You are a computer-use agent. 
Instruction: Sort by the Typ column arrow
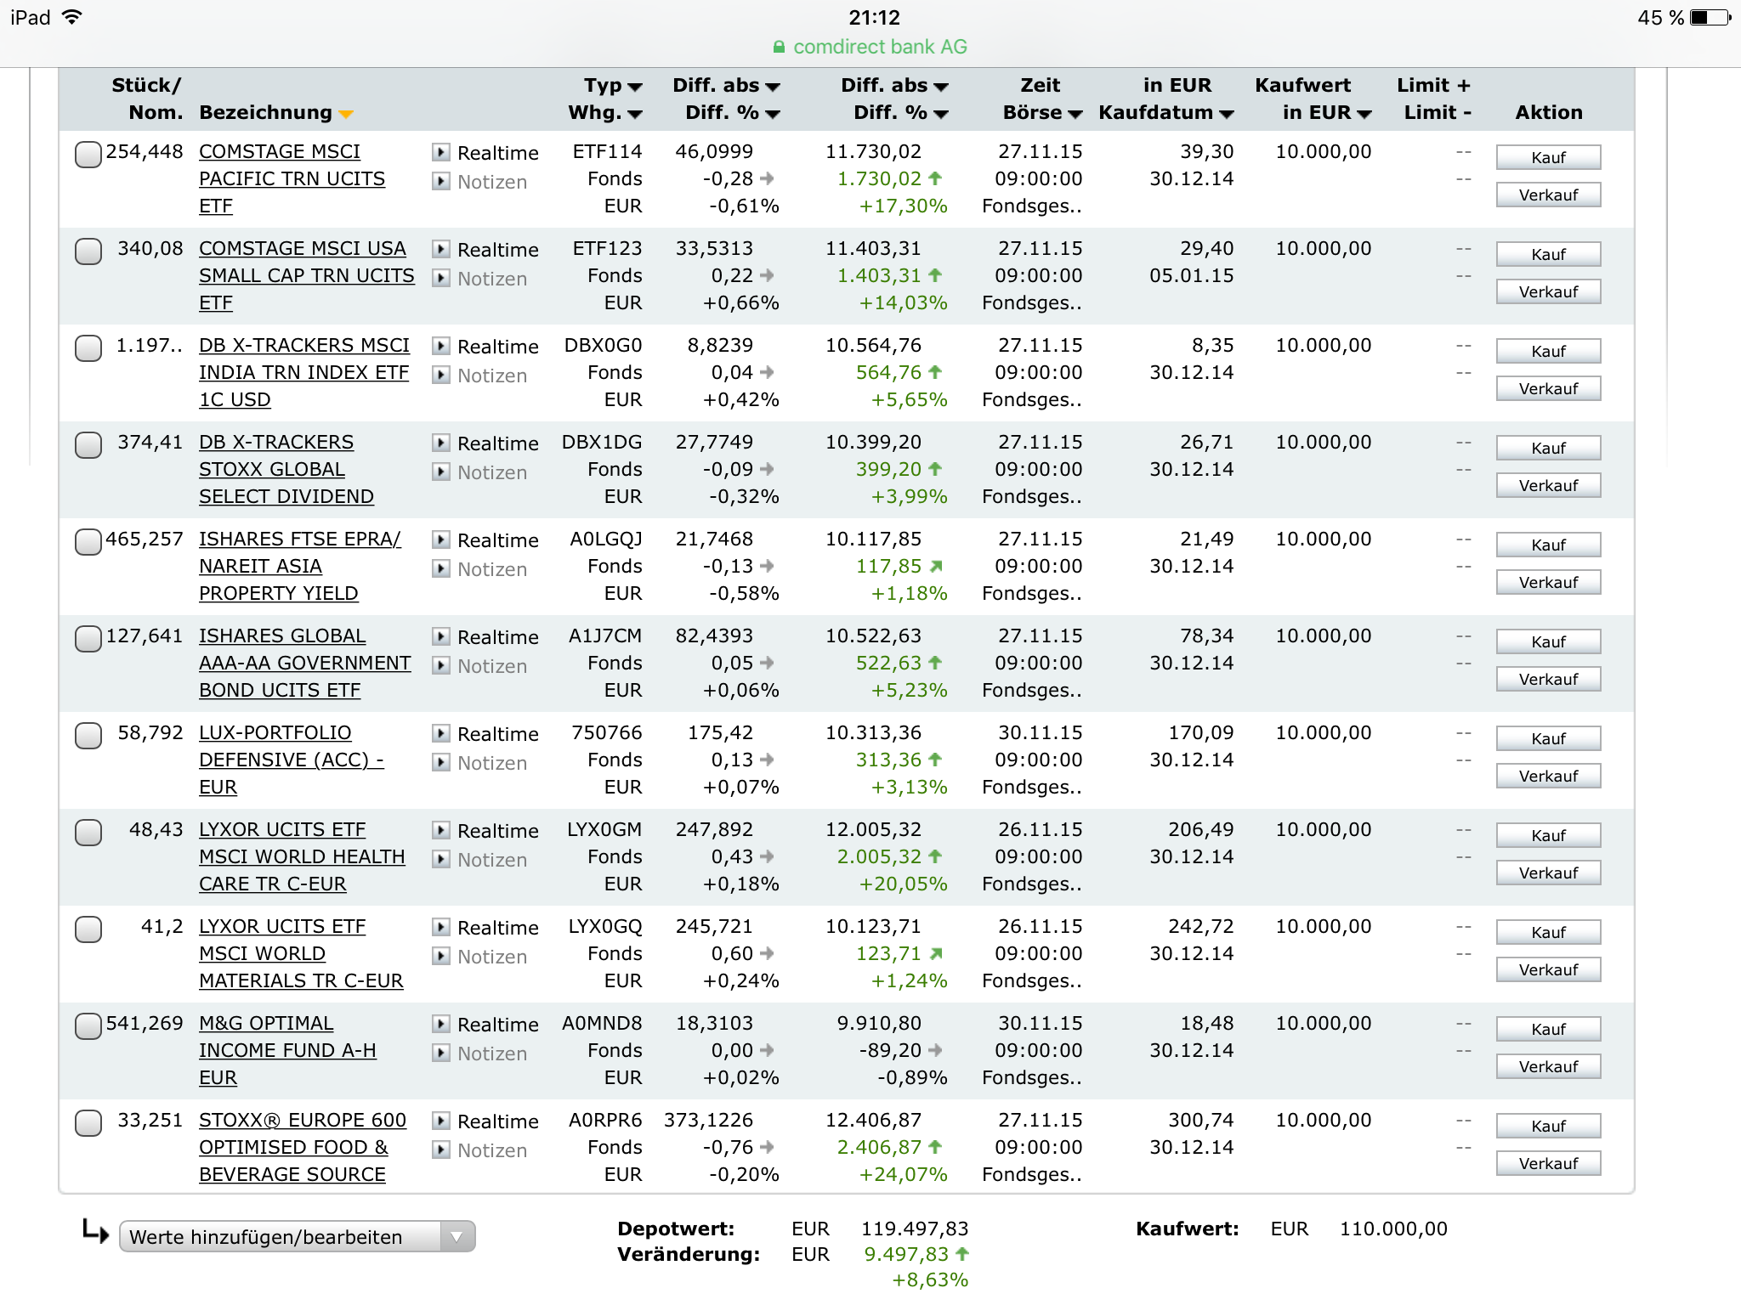634,87
